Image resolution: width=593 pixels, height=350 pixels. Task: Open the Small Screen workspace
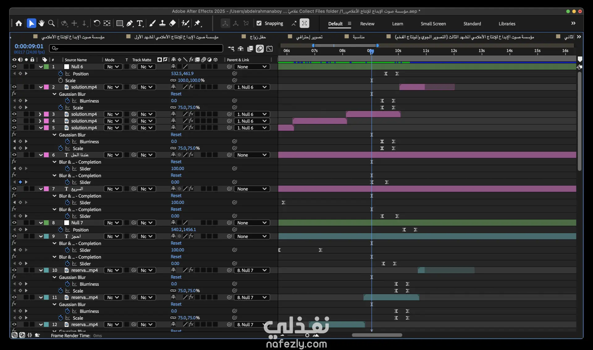433,24
